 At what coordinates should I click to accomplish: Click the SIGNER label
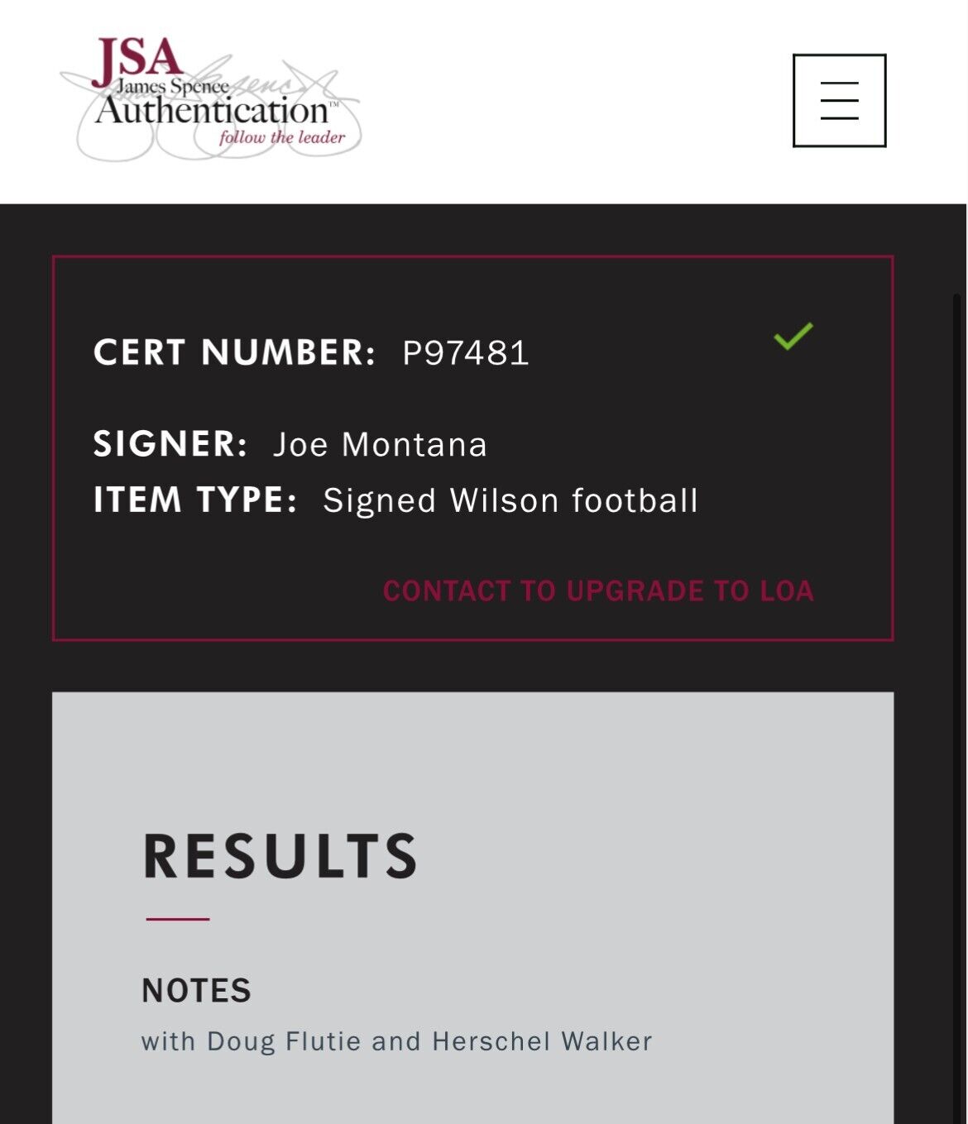tap(170, 444)
